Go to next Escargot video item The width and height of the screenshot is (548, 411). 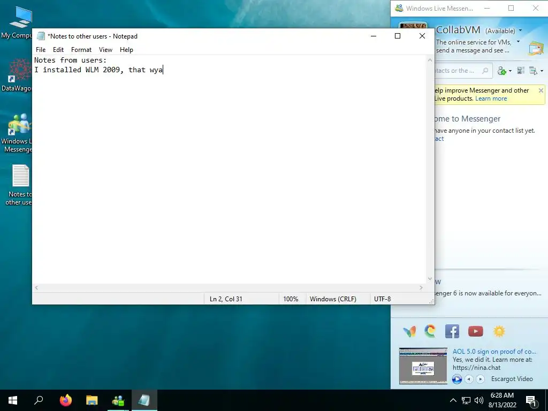480,379
